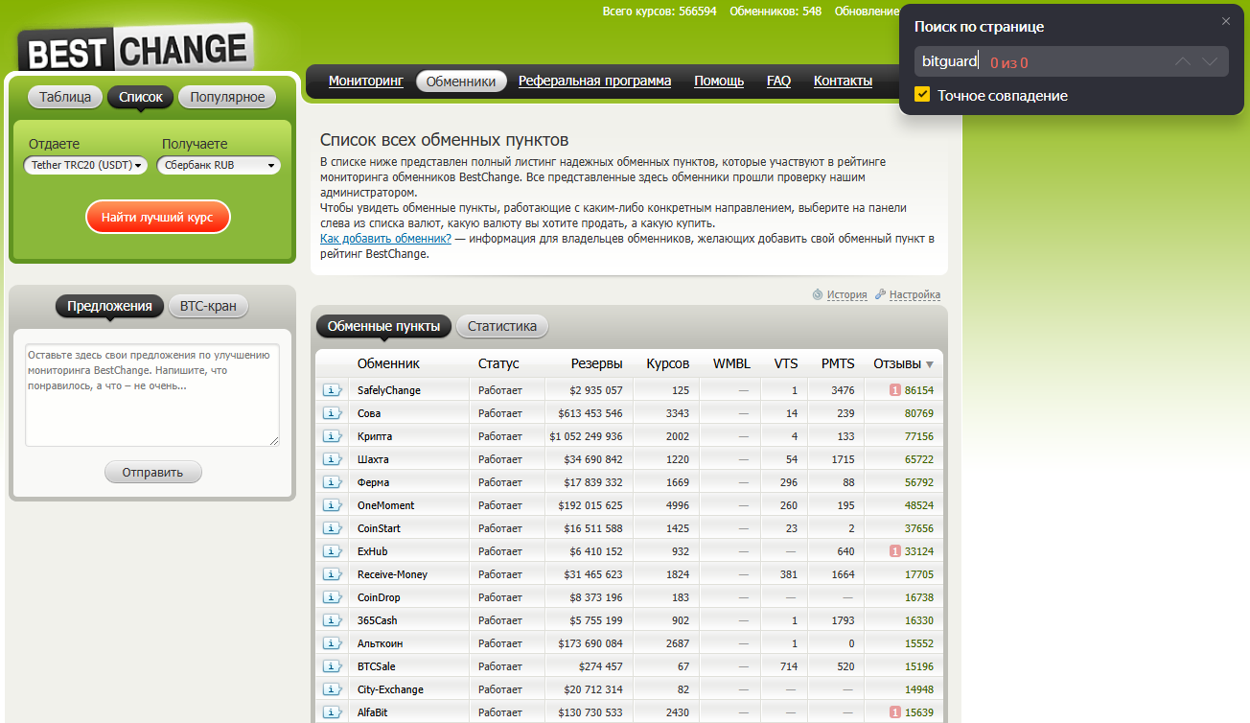Click red complaint badge for SafelyChange
Viewport: 1250px width, 723px height.
[x=894, y=390]
